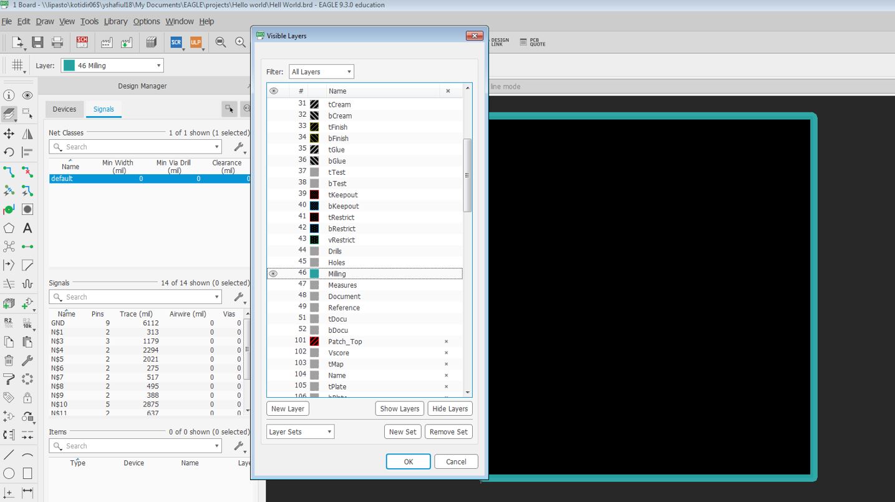
Task: Click the Show Layers button
Action: [400, 409]
